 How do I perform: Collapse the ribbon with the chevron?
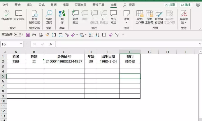pos(200,29)
